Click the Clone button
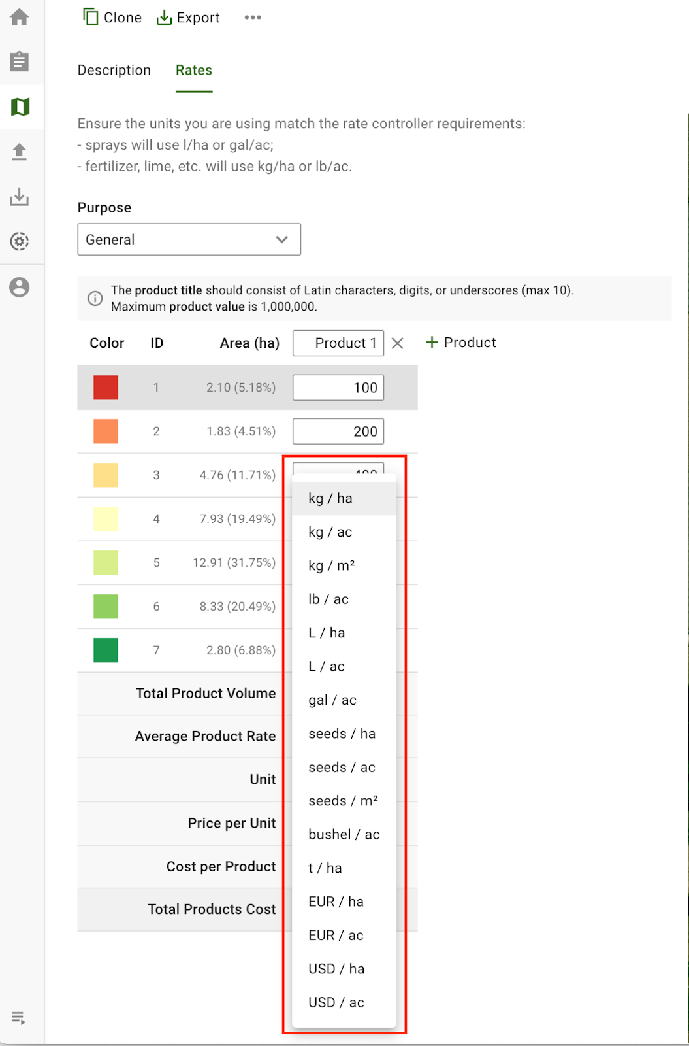This screenshot has width=689, height=1046. click(112, 18)
